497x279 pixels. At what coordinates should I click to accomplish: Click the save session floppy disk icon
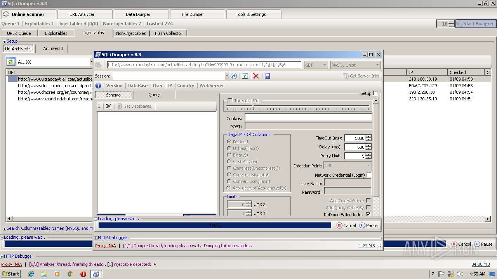(x=268, y=76)
